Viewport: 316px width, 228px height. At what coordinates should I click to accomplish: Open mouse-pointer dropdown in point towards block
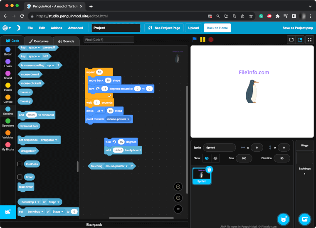click(118, 119)
